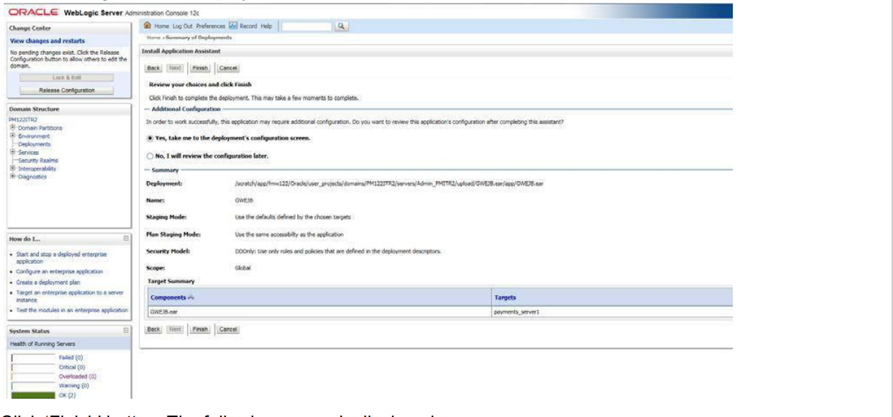Click the search magnifier icon
Screen dimensions: 893x417
tap(342, 26)
